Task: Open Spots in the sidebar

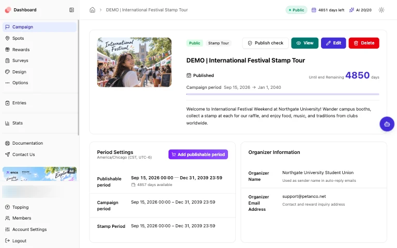Action: point(39,38)
